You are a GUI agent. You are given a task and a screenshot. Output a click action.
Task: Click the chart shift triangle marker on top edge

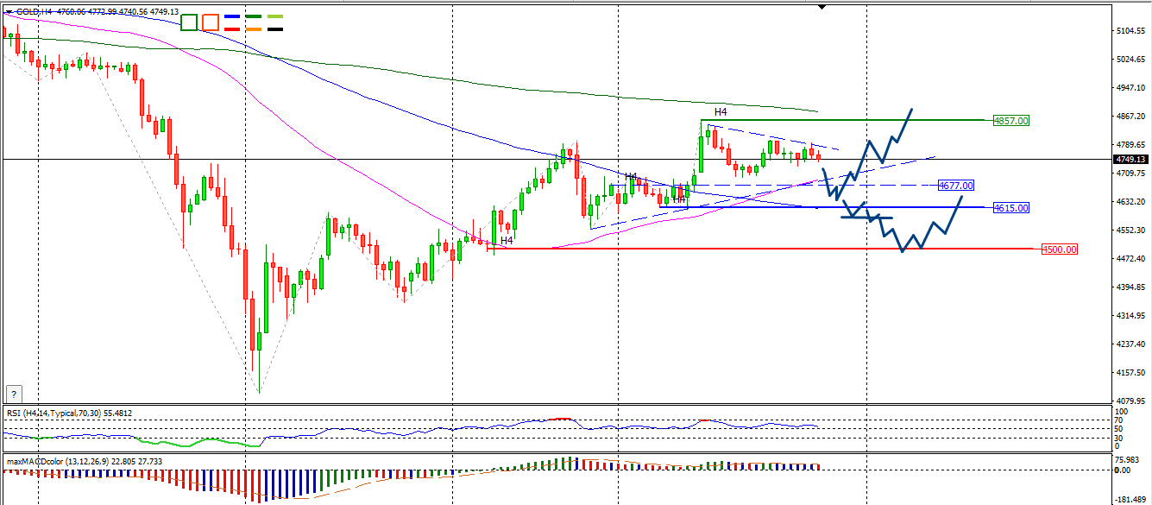coord(822,7)
